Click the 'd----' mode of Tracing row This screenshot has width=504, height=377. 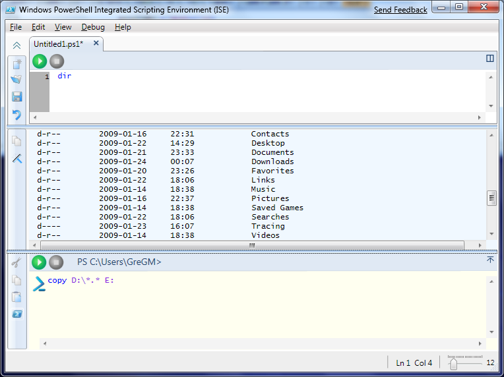click(x=49, y=226)
